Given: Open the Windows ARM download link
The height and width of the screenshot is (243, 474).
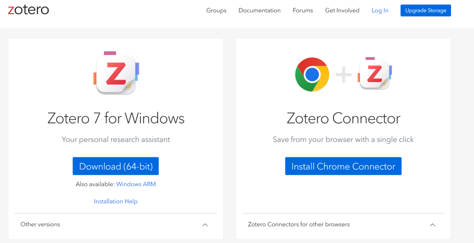Looking at the screenshot, I should (136, 184).
